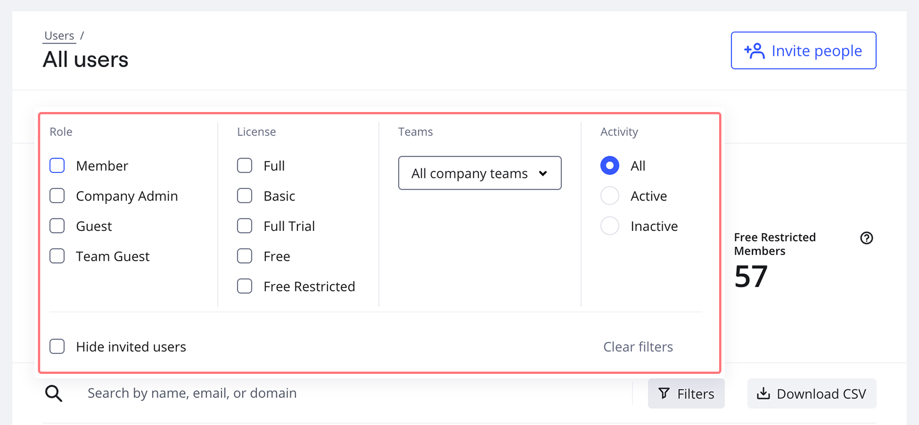Screen dimensions: 919x425
Task: Go to Users breadcrumb link
Action: [x=59, y=36]
